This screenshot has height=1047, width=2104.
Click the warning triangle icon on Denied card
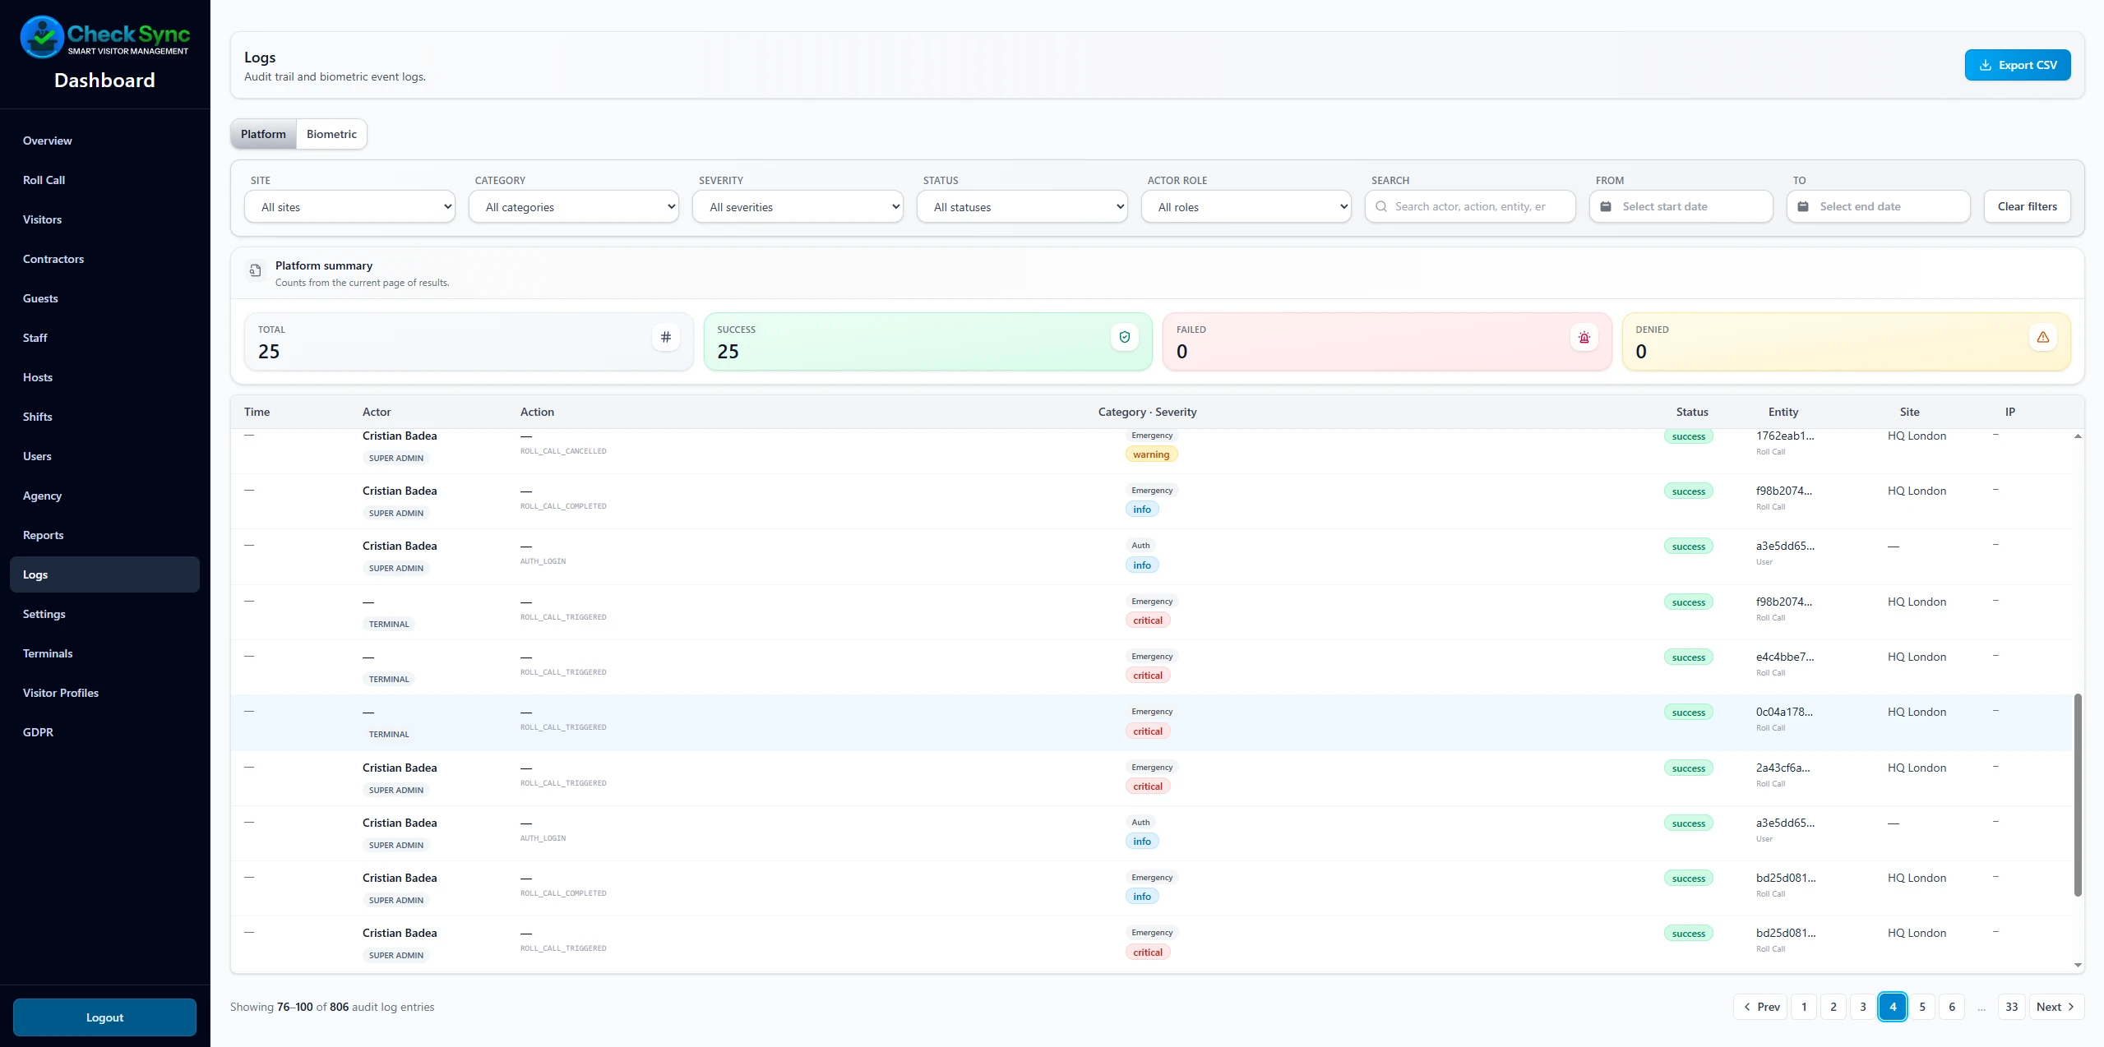pyautogui.click(x=2043, y=337)
